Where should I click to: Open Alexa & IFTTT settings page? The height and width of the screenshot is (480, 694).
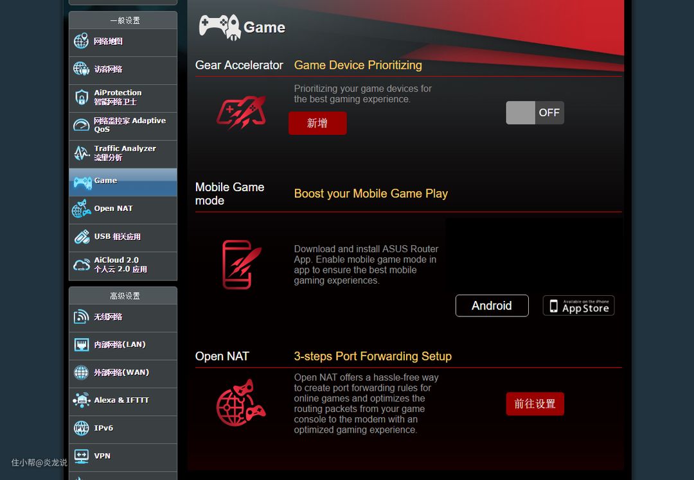tap(123, 400)
